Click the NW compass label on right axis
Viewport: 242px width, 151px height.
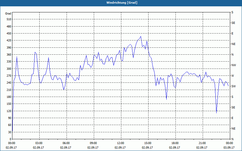pyautogui.click(x=234, y=65)
